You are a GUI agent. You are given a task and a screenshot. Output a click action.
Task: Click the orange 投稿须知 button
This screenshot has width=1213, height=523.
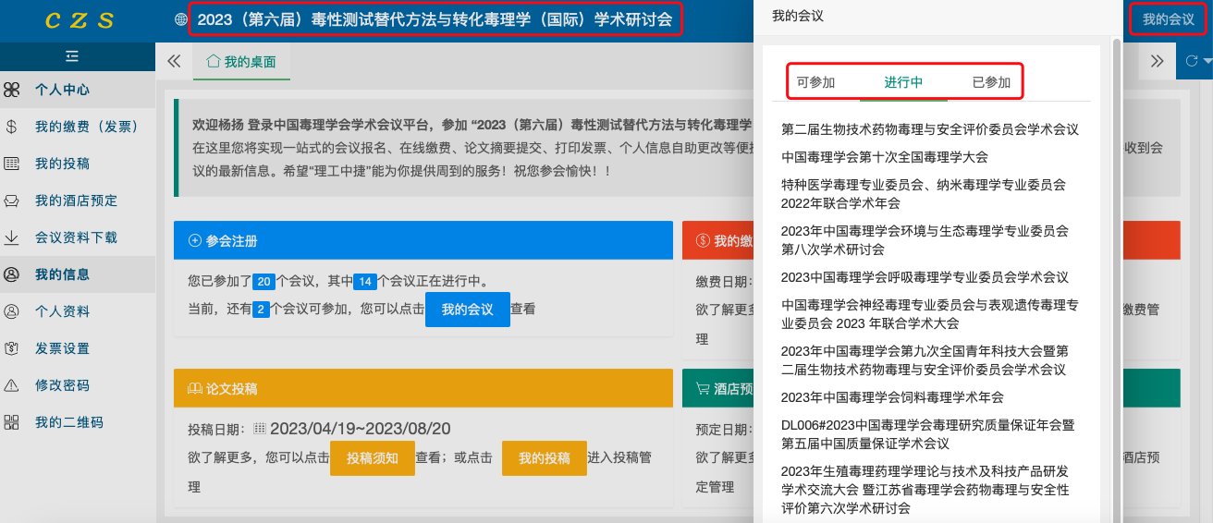tap(372, 458)
